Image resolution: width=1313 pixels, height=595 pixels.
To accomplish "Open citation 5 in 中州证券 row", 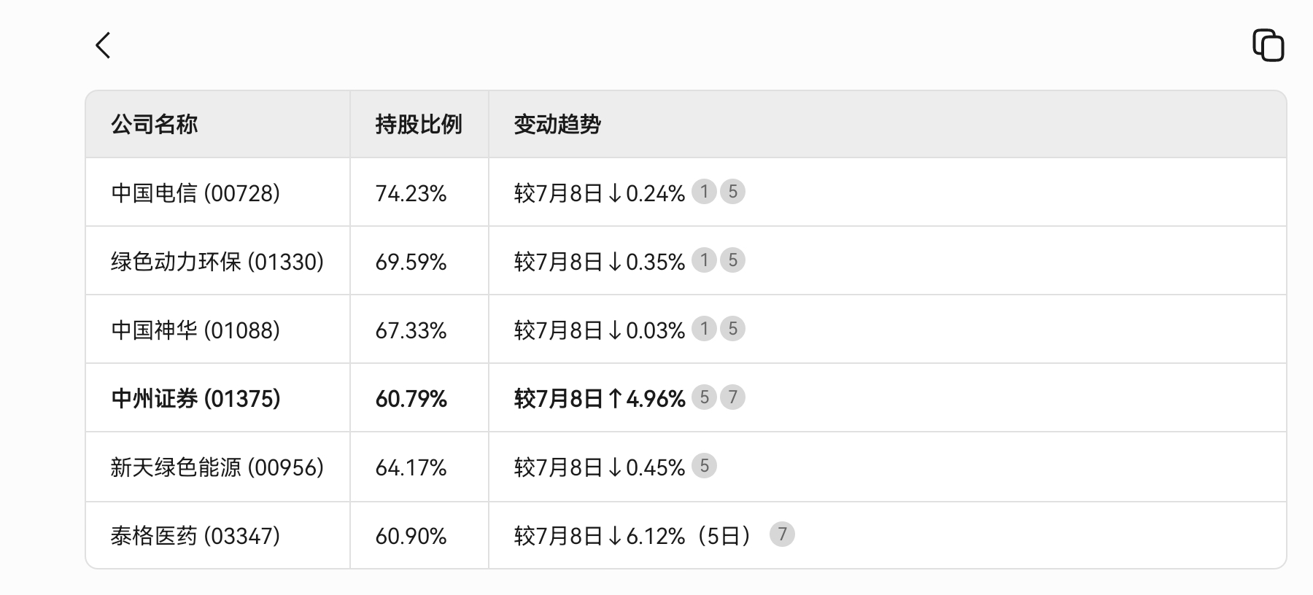I will click(x=704, y=397).
